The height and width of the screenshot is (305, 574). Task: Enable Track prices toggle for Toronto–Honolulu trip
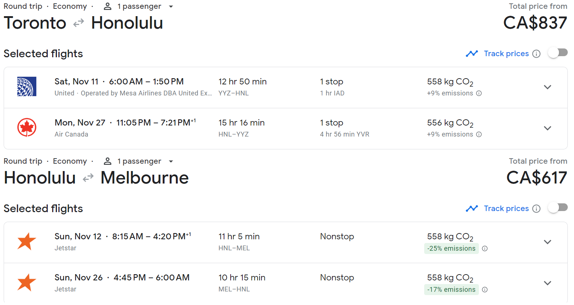click(557, 53)
